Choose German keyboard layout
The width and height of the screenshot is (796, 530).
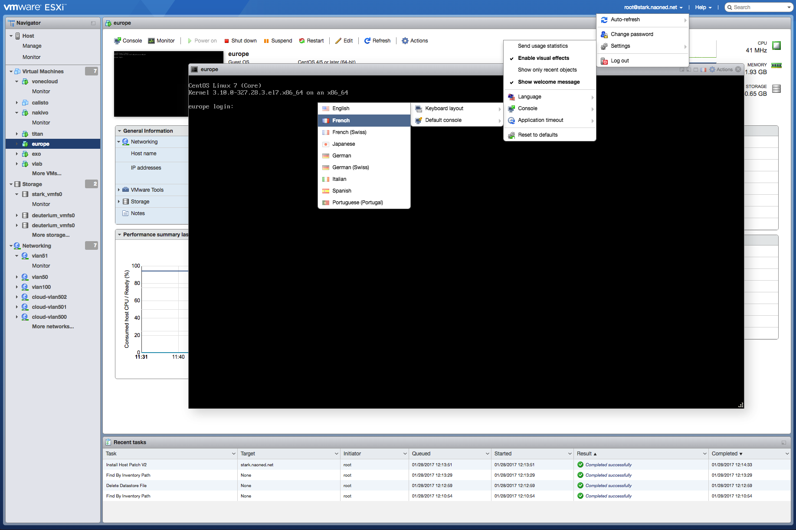tap(364, 156)
